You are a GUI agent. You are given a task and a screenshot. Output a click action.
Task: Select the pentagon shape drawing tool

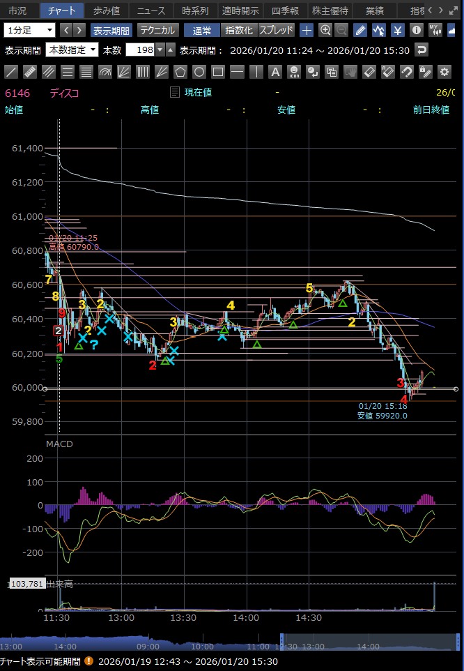pyautogui.click(x=180, y=72)
